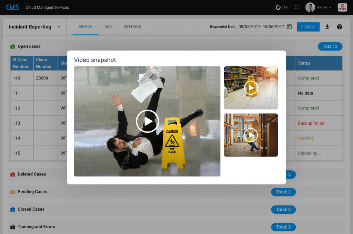This screenshot has height=234, width=353.
Task: Open the help icon in the toolbar
Action: click(x=340, y=26)
